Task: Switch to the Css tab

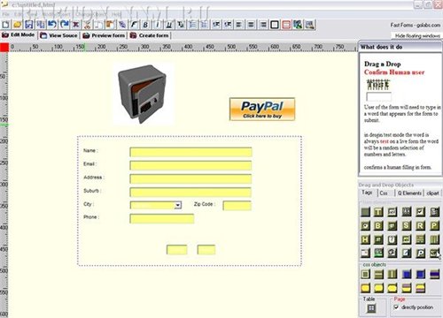Action: point(384,193)
